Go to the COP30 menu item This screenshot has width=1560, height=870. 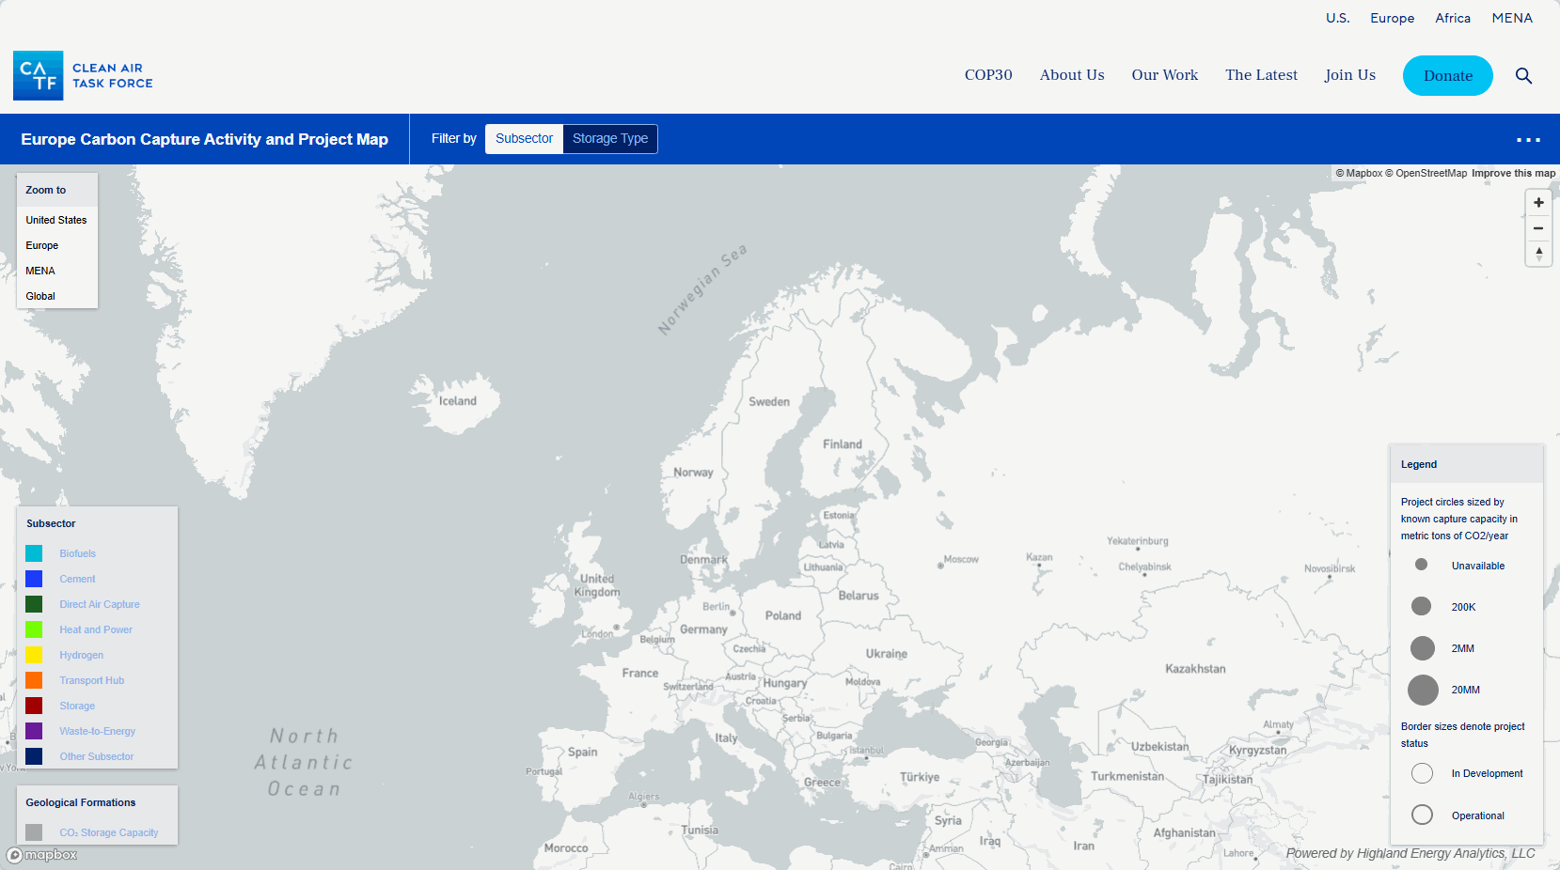click(987, 75)
